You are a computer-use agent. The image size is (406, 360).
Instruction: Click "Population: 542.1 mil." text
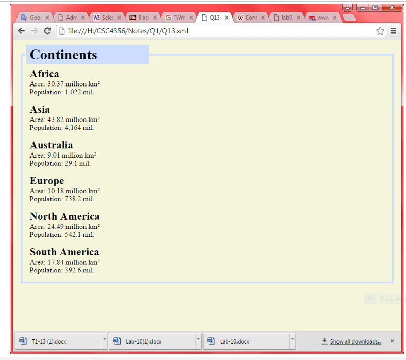click(x=62, y=235)
